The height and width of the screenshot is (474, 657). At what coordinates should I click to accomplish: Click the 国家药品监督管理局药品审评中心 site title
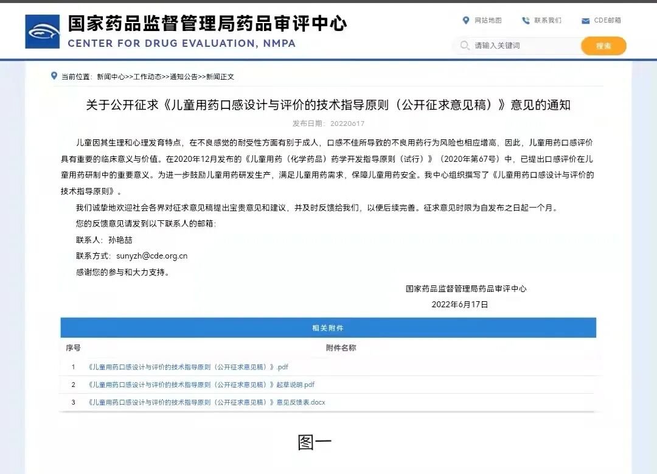tap(207, 24)
